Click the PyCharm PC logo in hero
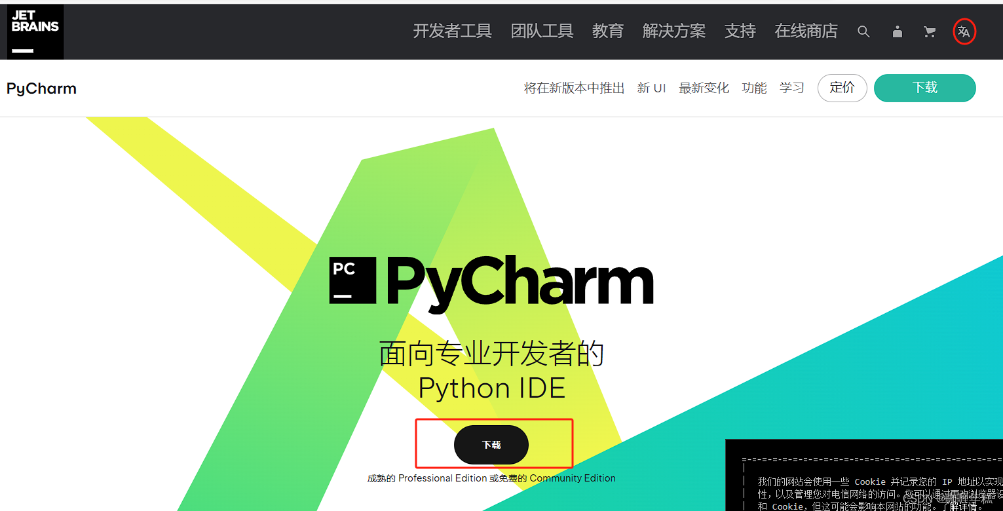This screenshot has height=511, width=1003. tap(352, 280)
